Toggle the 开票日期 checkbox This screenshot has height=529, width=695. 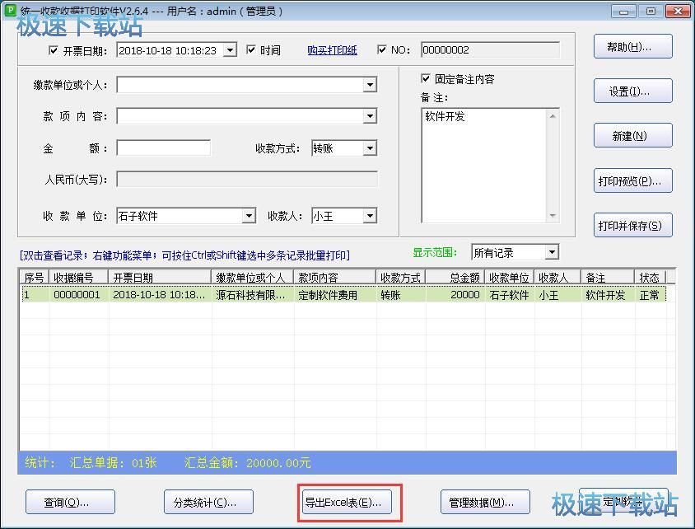54,50
